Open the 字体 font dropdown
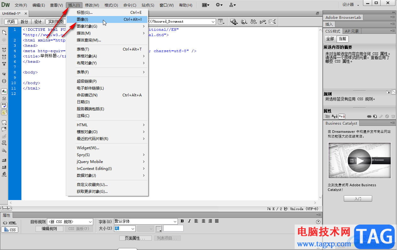The height and width of the screenshot is (250, 397). tap(146, 221)
